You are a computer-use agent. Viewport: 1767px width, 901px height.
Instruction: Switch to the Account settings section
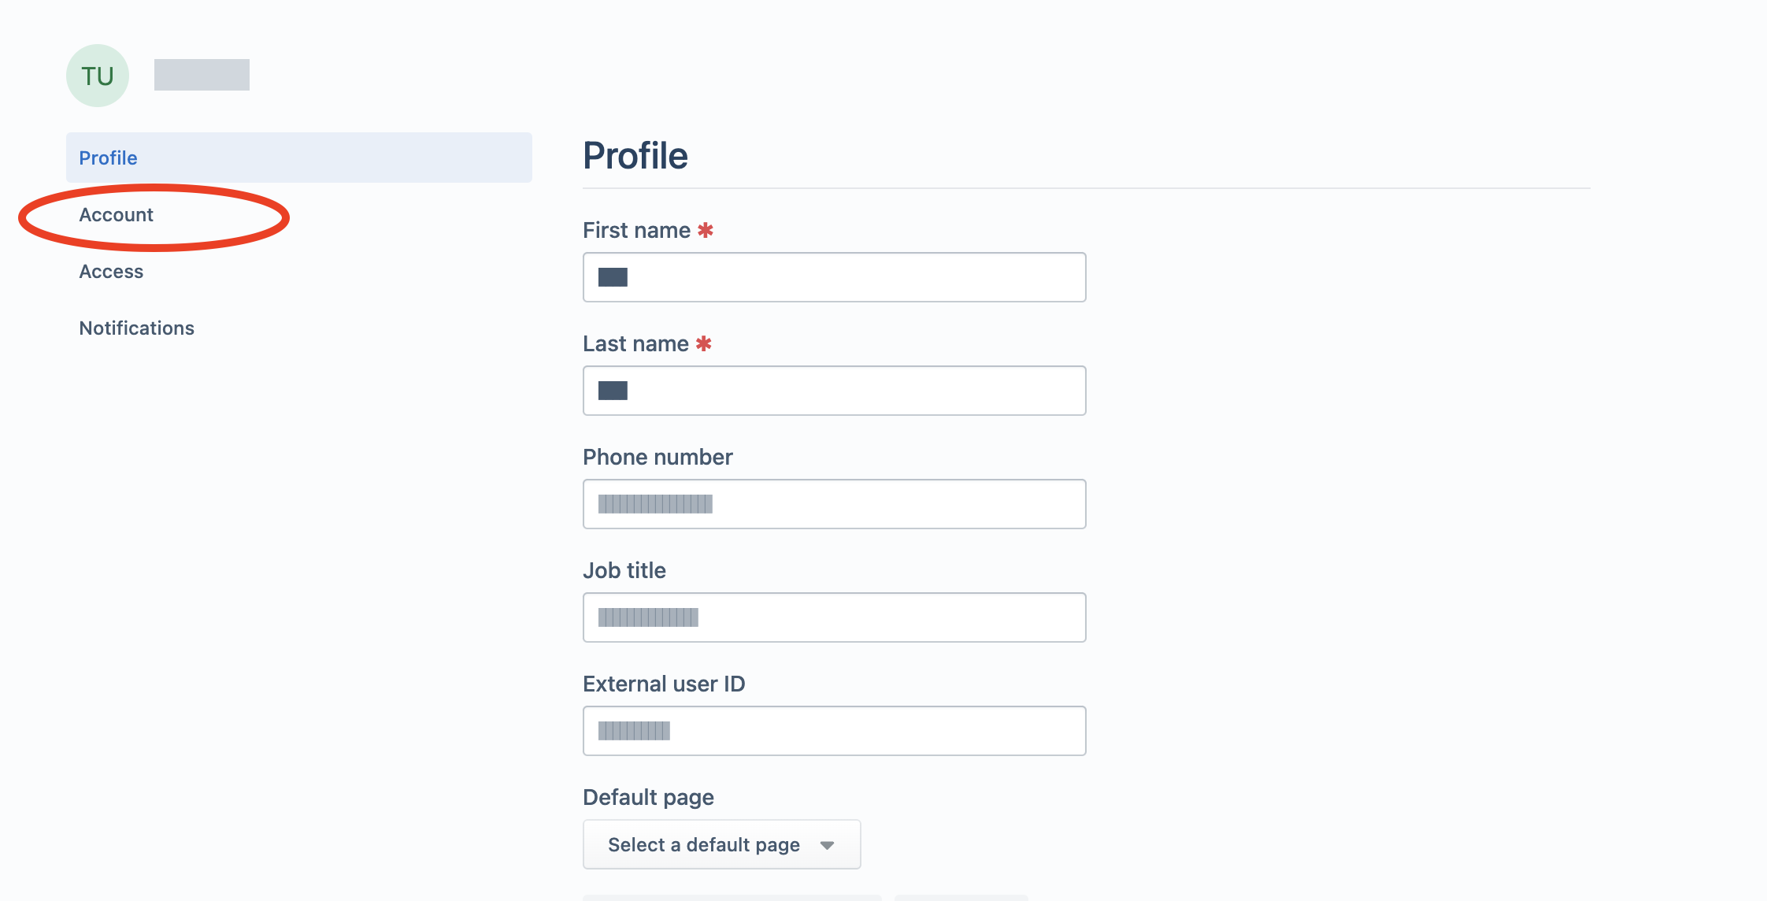(x=117, y=214)
